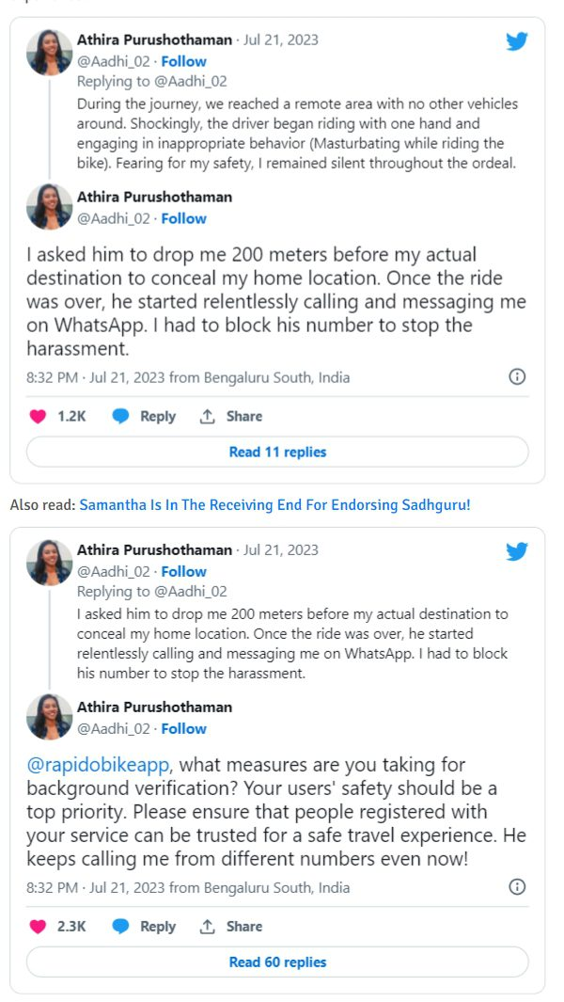Click Twitter bird icon on second tweet
The width and height of the screenshot is (564, 1002).
click(x=517, y=551)
